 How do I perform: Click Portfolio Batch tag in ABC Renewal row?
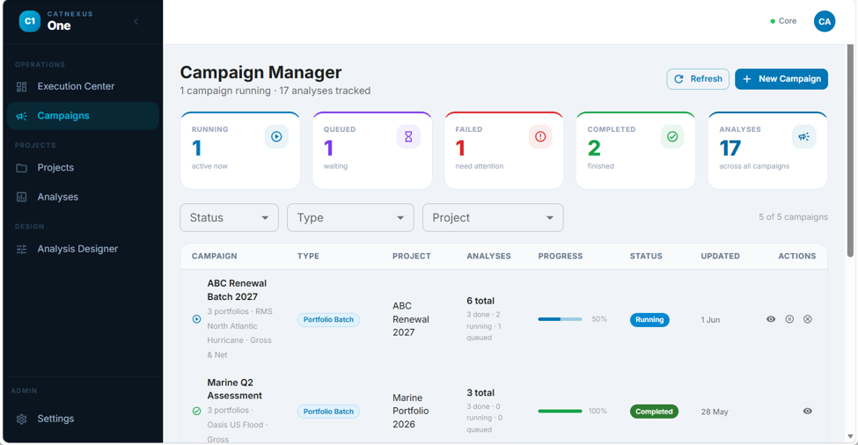pos(328,319)
